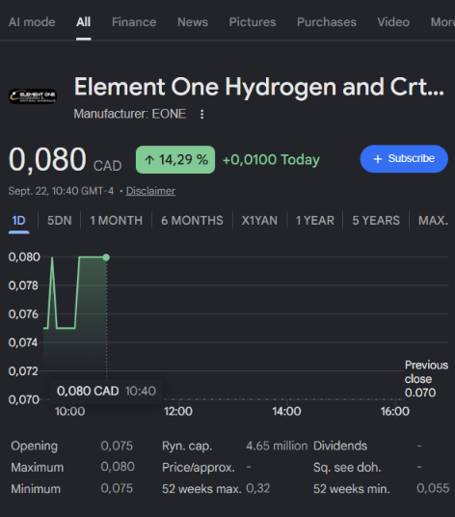Open the Pictures tab
The image size is (455, 517).
point(253,22)
